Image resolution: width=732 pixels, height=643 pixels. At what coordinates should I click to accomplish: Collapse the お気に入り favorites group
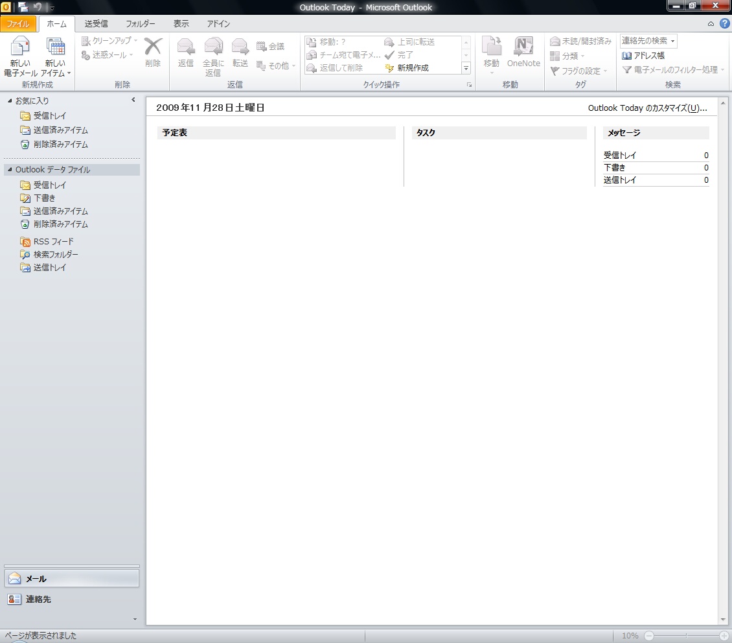pyautogui.click(x=10, y=100)
